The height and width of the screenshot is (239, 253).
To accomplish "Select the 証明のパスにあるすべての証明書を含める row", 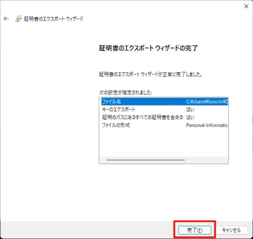I will click(x=164, y=117).
